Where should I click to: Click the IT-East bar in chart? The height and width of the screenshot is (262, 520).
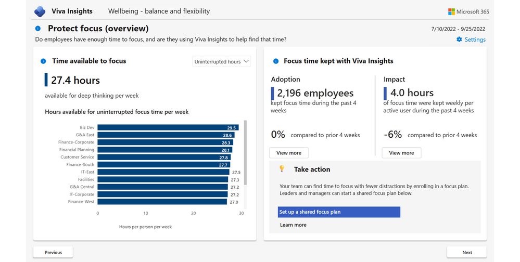163,172
